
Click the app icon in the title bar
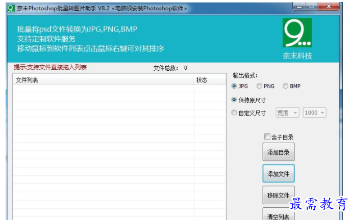[11, 9]
